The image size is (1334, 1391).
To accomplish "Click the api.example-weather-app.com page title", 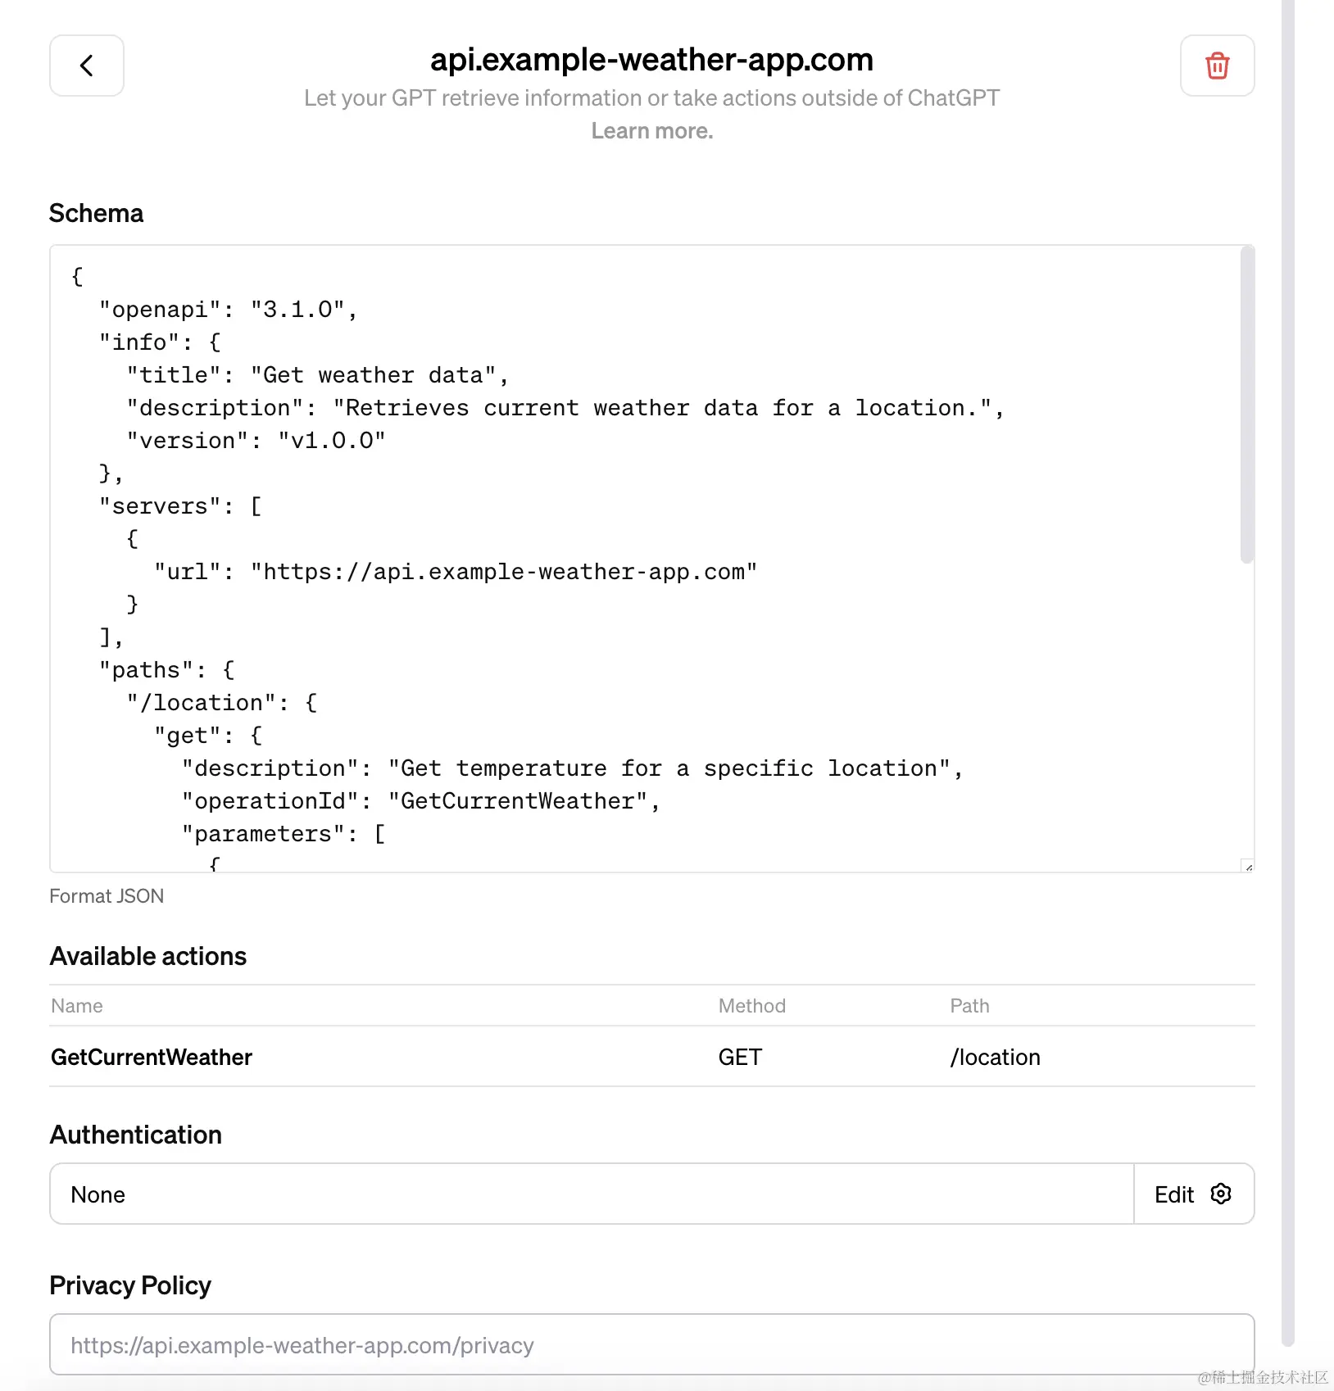I will 651,60.
